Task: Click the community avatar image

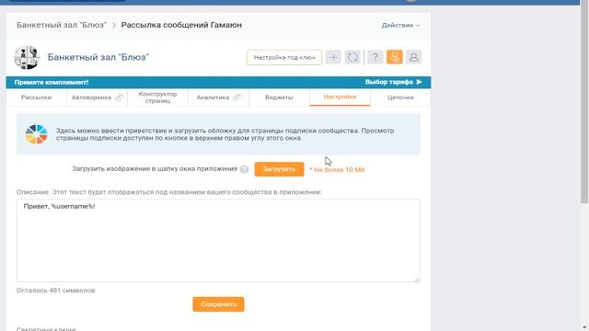Action: pos(27,57)
